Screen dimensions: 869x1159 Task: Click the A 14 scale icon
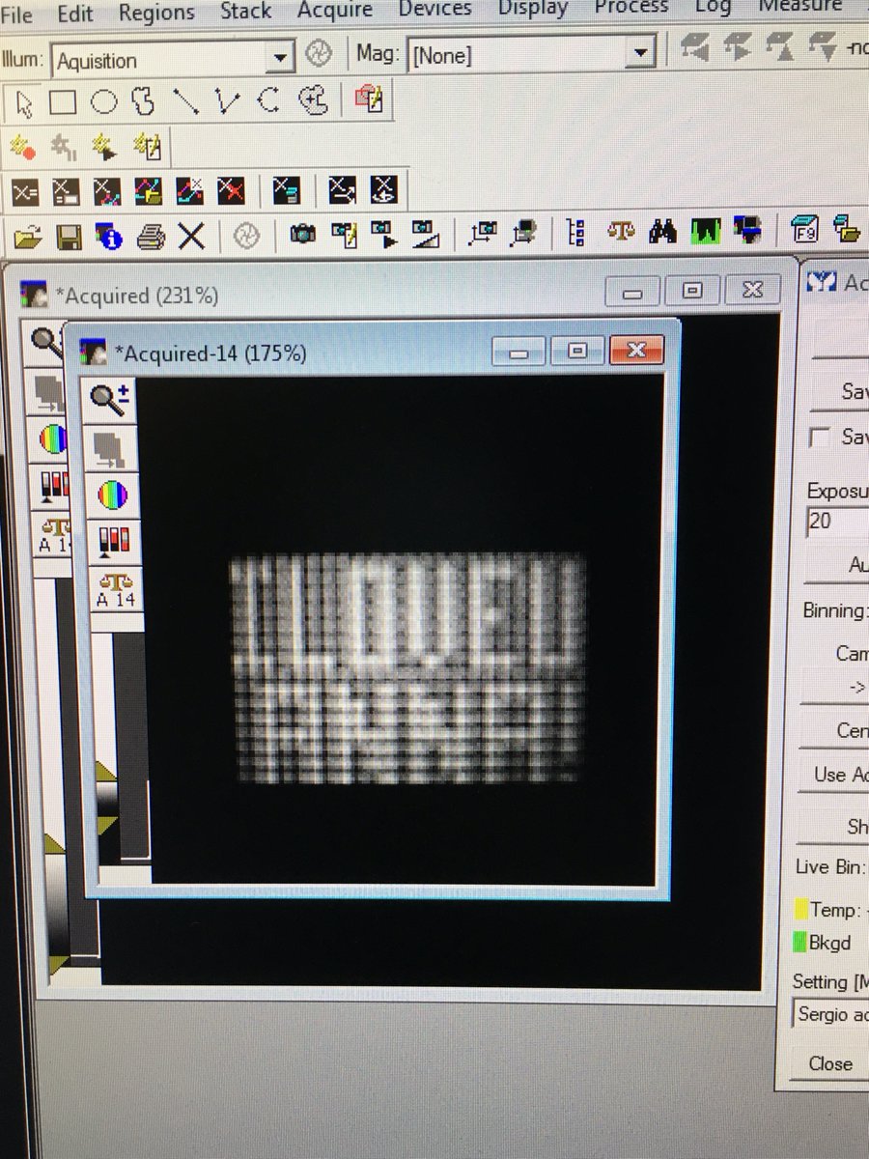pos(115,589)
